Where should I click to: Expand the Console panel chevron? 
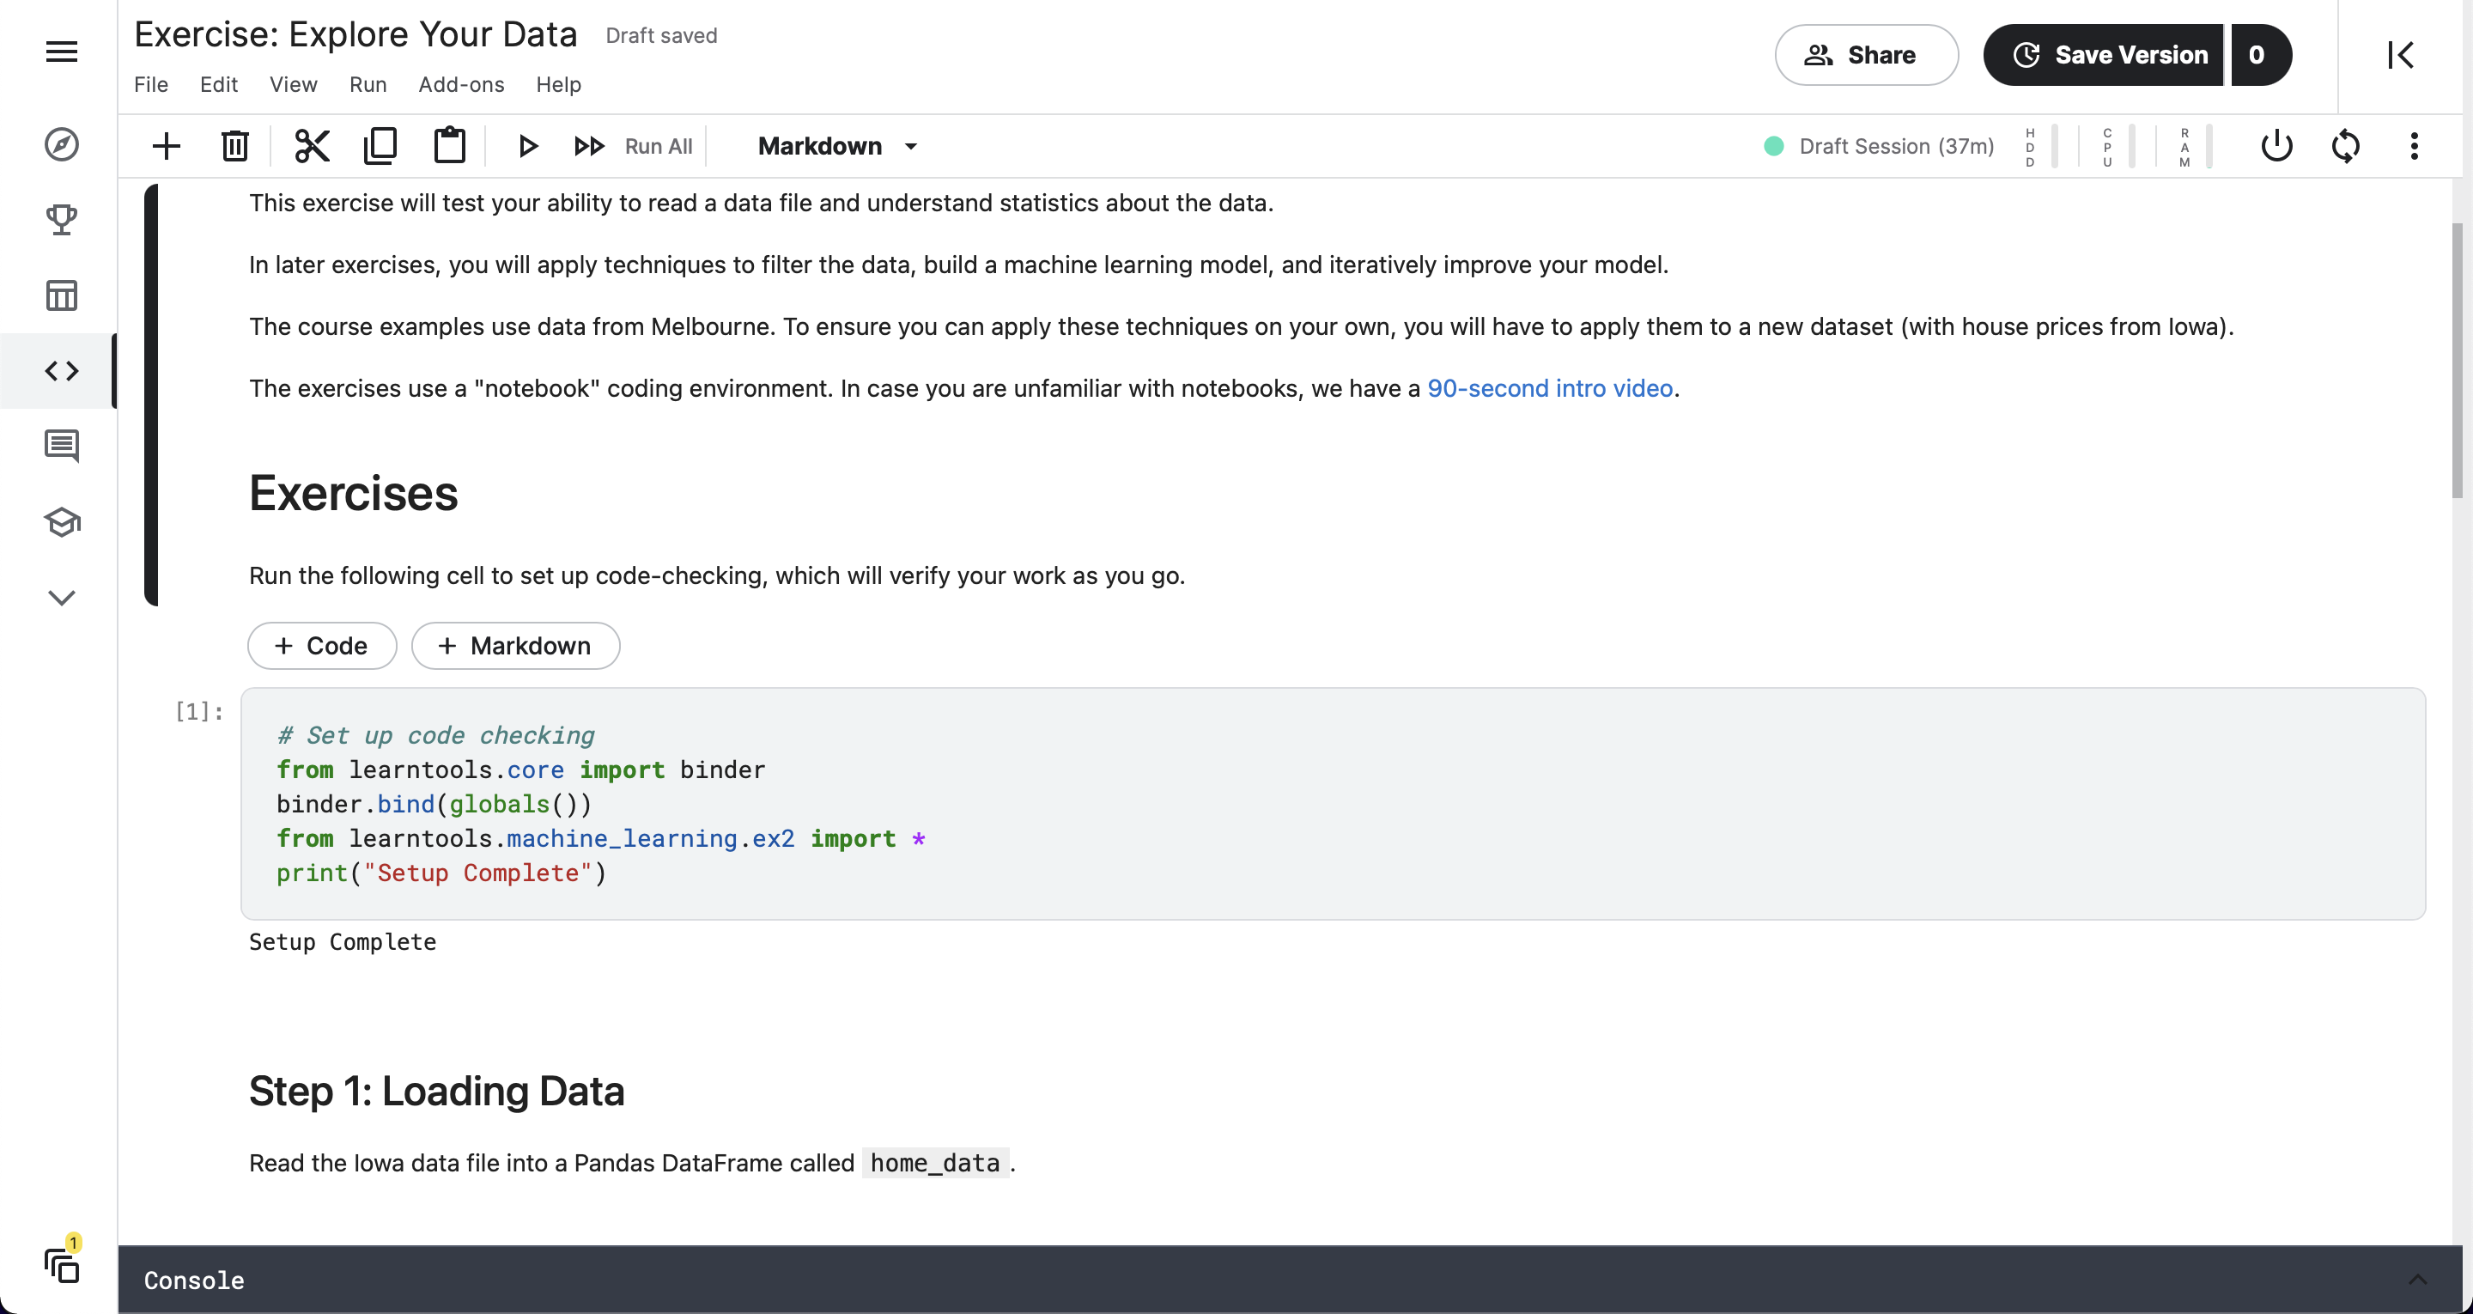coord(2417,1280)
